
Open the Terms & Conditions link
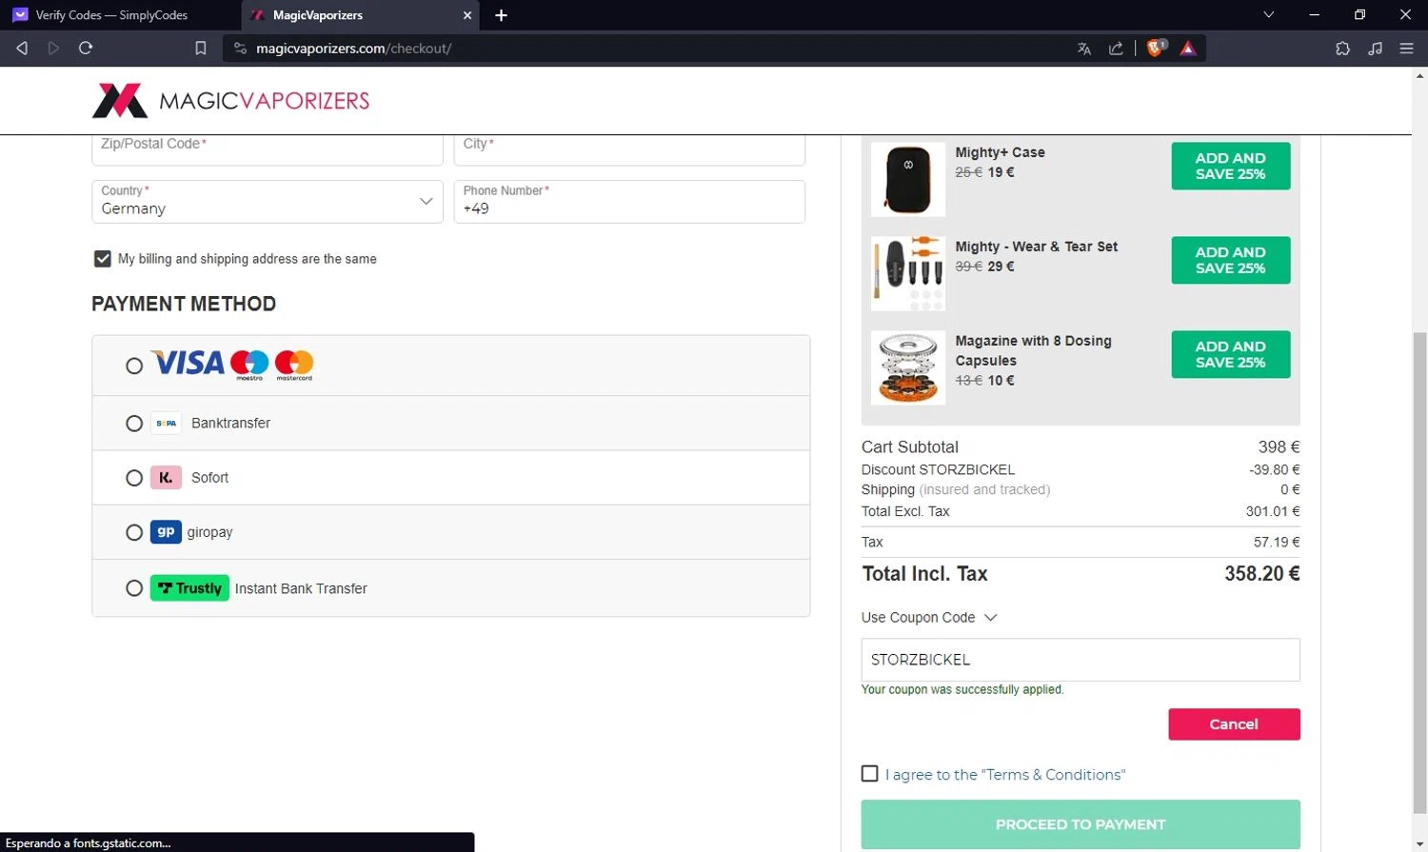tap(1053, 775)
